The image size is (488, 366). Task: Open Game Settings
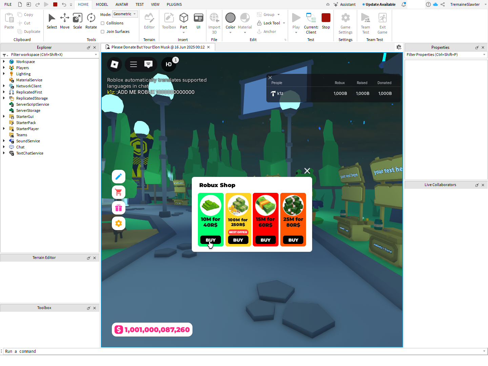[x=345, y=23]
